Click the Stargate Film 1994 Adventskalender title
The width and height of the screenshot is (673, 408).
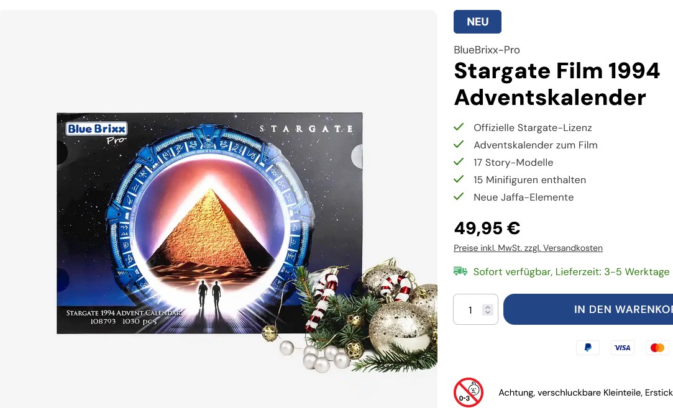(x=557, y=84)
